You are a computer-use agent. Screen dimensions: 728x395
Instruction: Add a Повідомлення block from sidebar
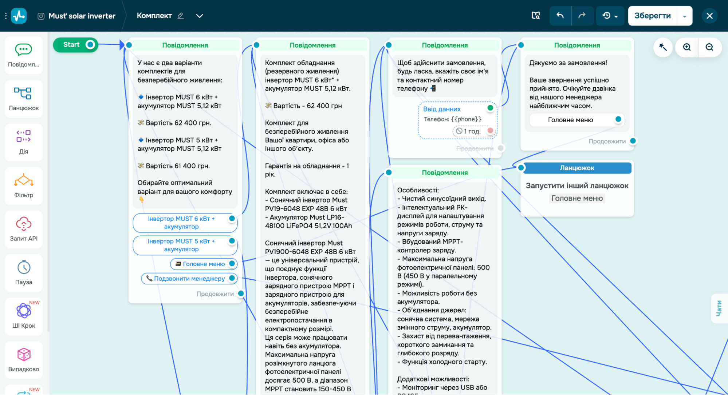point(24,55)
